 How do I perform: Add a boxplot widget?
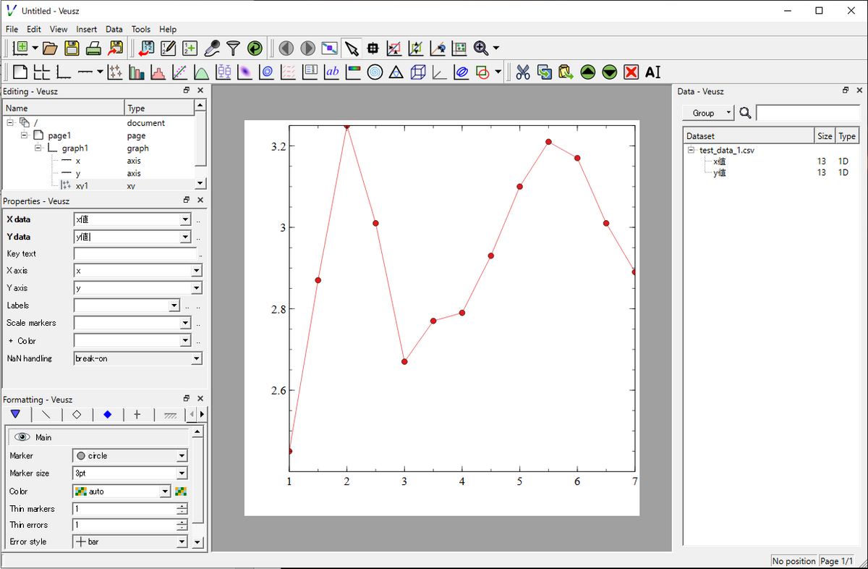224,72
